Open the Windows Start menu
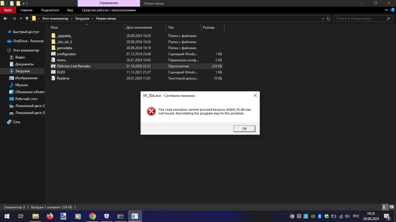 [x=7, y=216]
